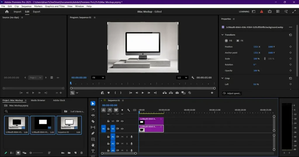
Task: Mute audio track A1
Action: pyautogui.click(x=122, y=137)
